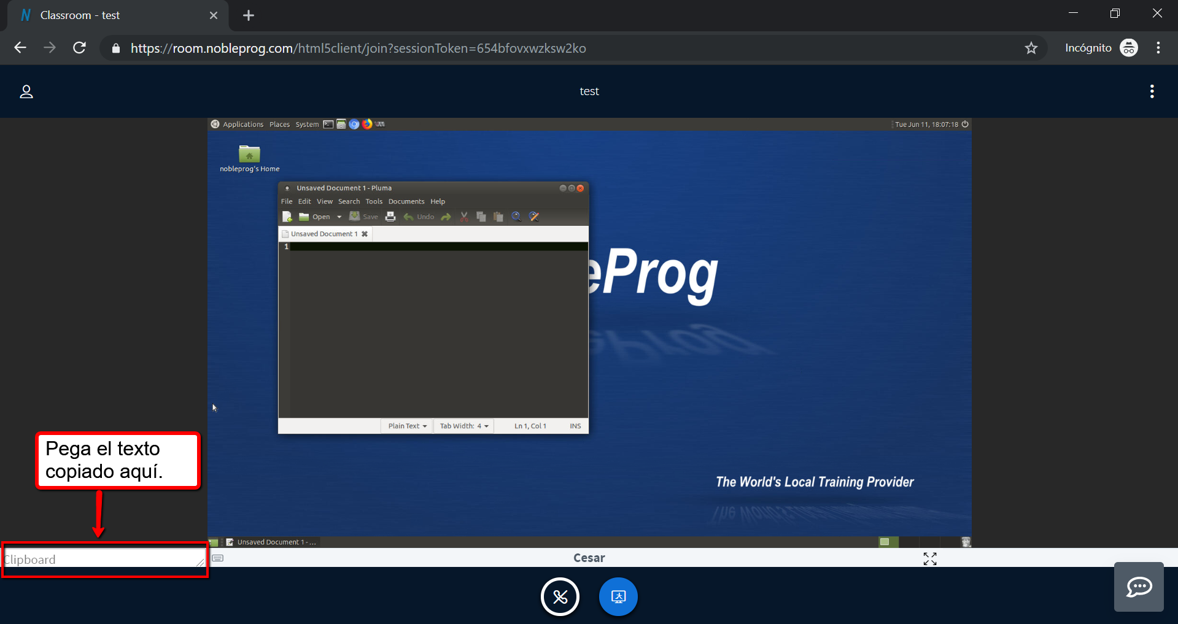Image resolution: width=1178 pixels, height=624 pixels.
Task: Click the Print icon in Pluma toolbar
Action: tap(390, 217)
